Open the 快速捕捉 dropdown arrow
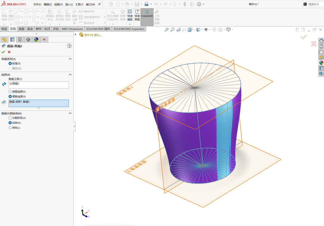324x226 pixels. (130, 24)
